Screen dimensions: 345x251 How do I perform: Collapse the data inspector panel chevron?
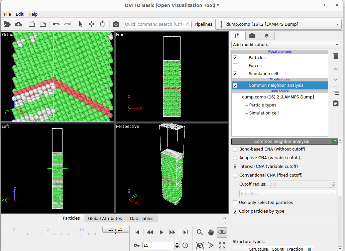click(x=224, y=218)
